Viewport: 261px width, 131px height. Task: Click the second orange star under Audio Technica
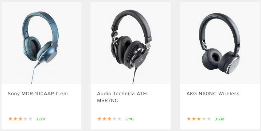click(x=104, y=119)
